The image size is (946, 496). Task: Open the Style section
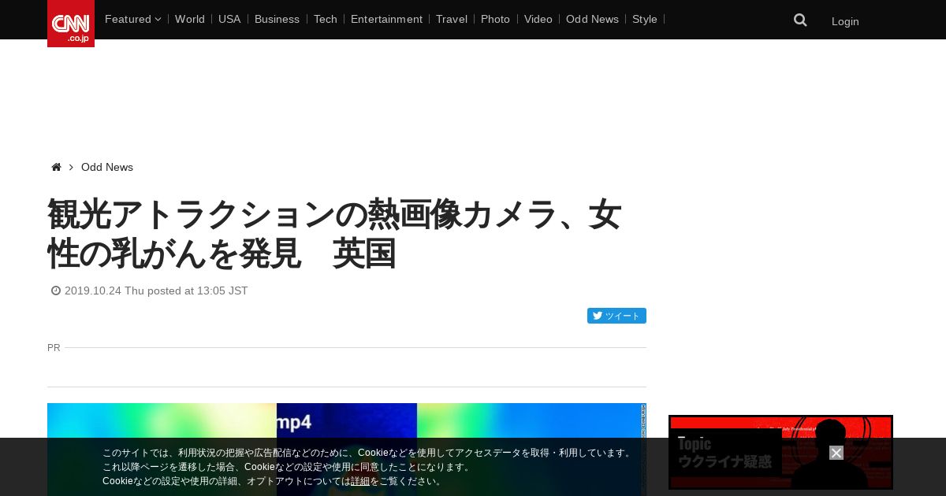645,19
